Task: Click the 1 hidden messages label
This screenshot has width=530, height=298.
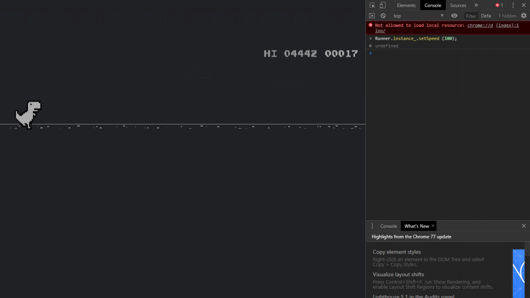Action: (x=507, y=16)
